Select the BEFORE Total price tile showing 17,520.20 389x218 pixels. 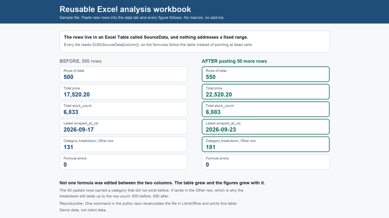pyautogui.click(x=123, y=92)
